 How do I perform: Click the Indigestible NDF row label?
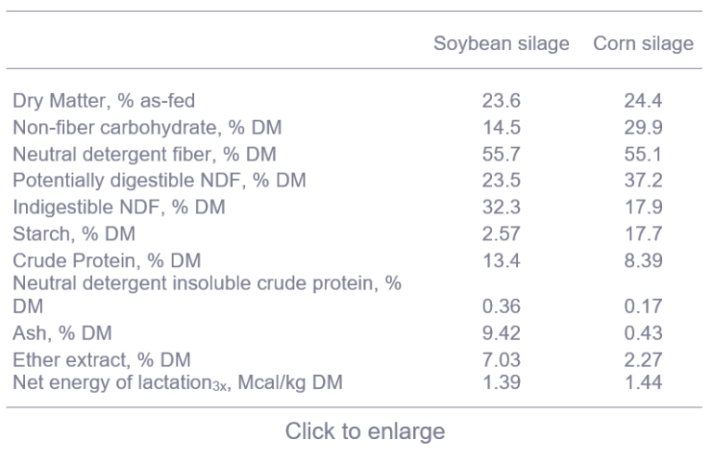click(119, 207)
